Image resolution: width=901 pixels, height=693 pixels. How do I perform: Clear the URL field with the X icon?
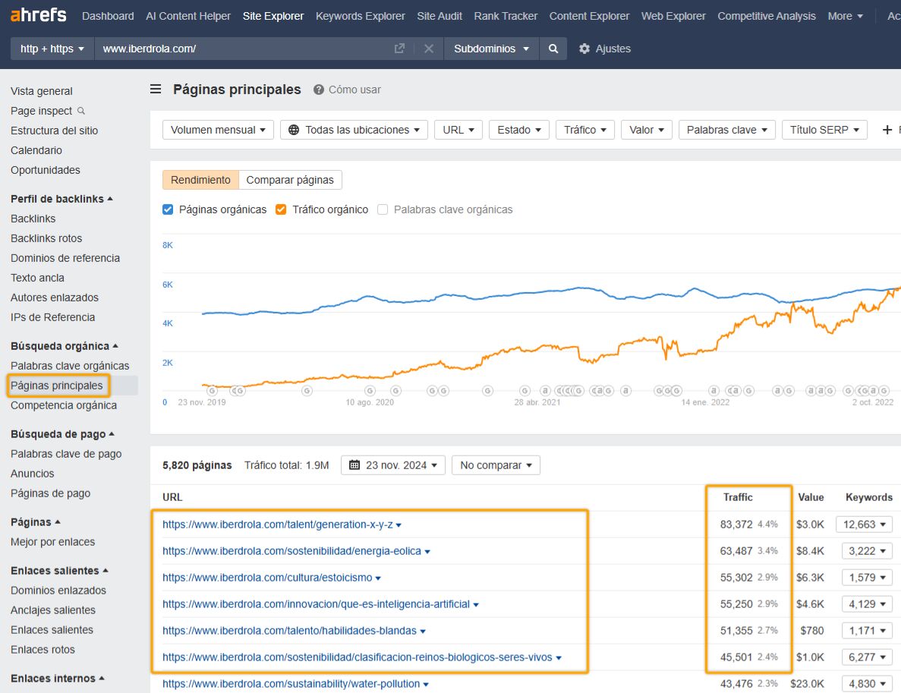coord(428,48)
